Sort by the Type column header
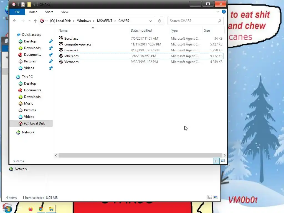The width and height of the screenshot is (284, 213). click(x=174, y=31)
